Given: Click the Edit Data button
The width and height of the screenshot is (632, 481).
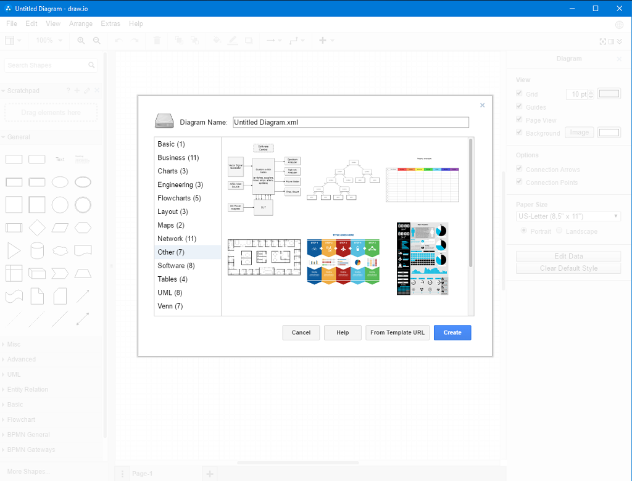Looking at the screenshot, I should tap(568, 256).
